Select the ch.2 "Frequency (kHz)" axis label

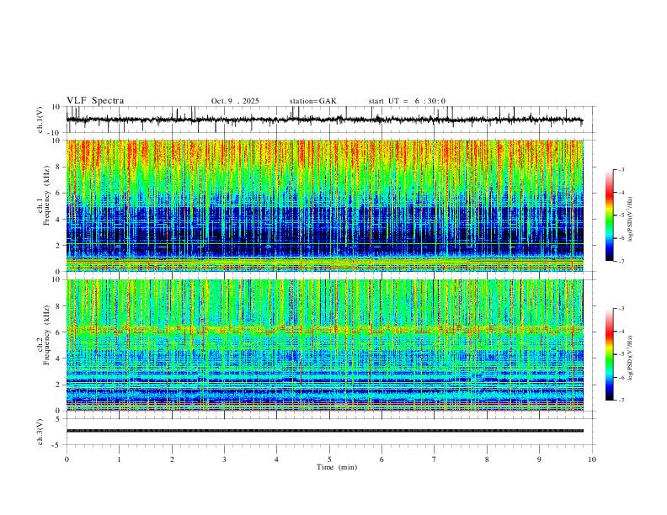[x=46, y=335]
